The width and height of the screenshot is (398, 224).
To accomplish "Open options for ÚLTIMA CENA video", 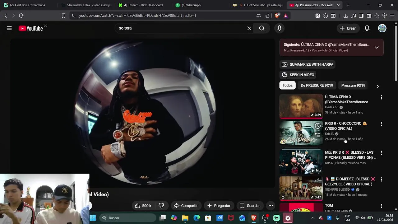I will [x=382, y=97].
